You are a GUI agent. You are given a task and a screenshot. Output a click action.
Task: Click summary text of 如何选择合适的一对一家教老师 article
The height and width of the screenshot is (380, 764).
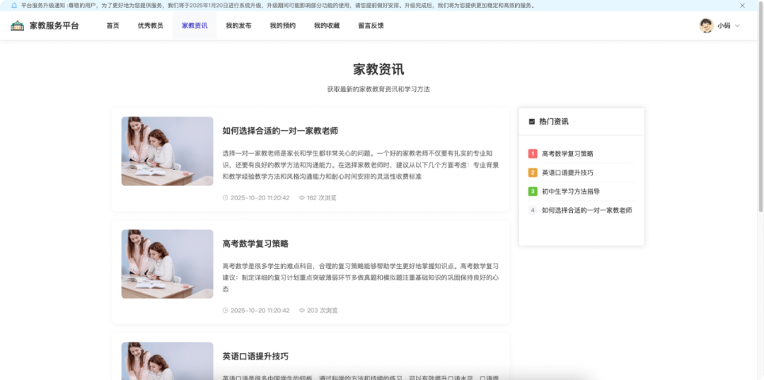pyautogui.click(x=361, y=165)
